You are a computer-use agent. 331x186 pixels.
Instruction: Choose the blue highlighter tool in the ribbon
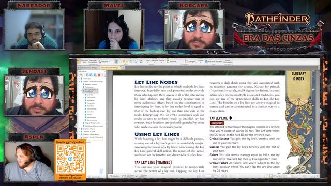click(116, 61)
